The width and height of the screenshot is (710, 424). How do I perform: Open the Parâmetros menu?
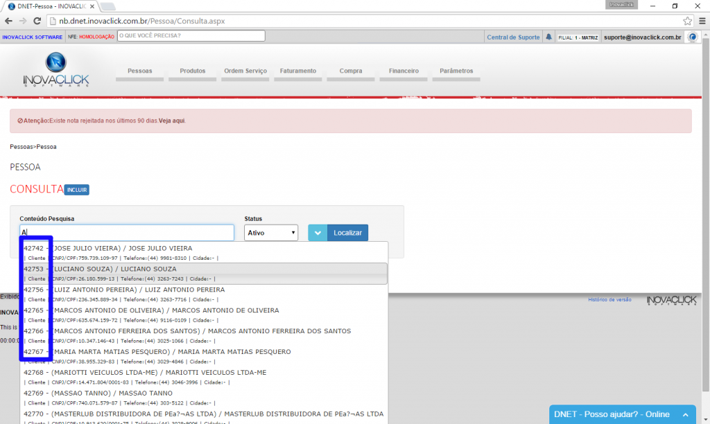coord(456,71)
